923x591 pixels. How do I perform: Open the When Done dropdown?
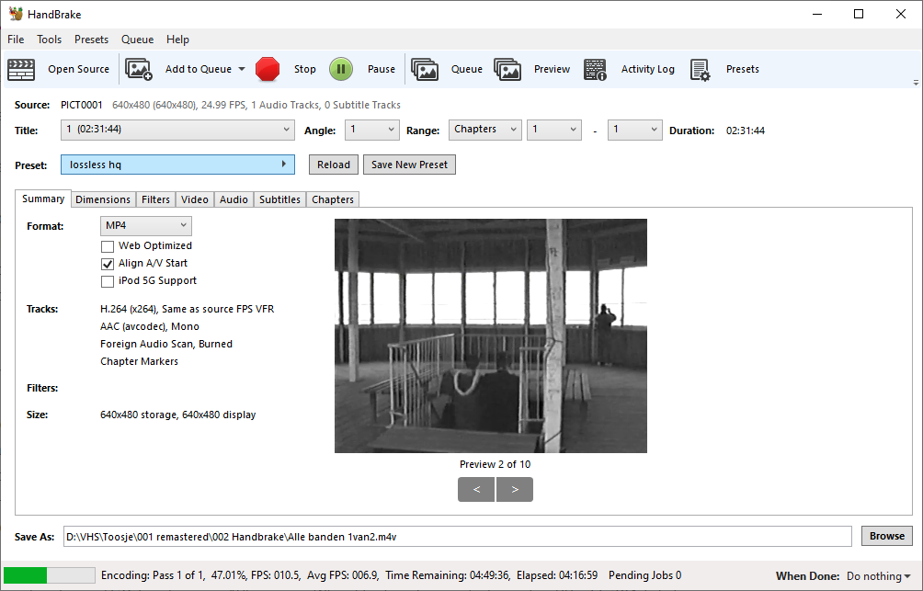[x=878, y=575]
